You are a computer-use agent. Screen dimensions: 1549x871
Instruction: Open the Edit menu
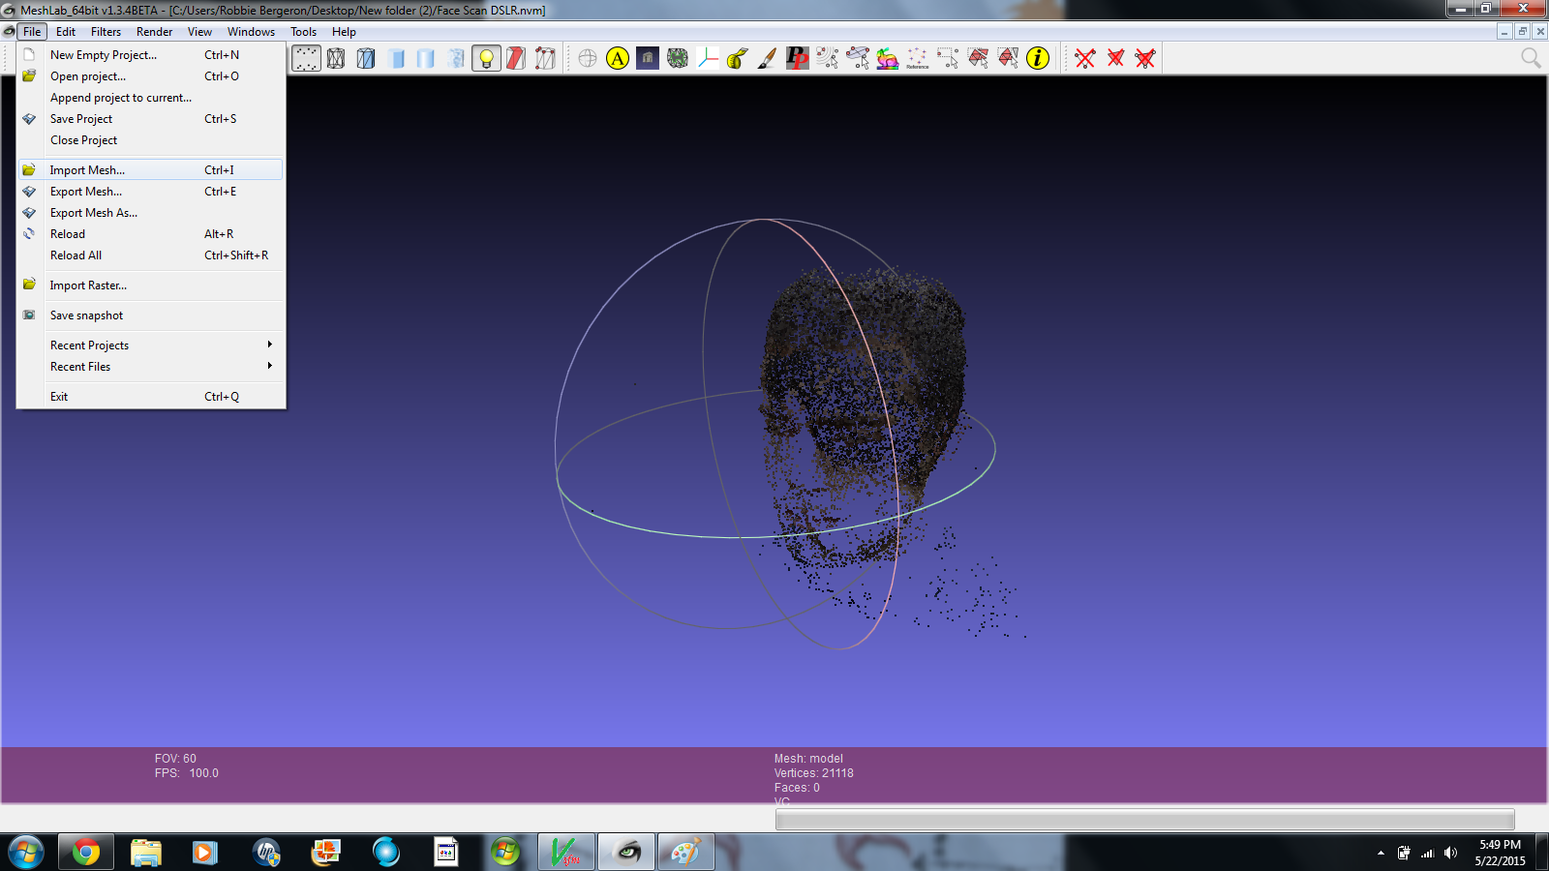(66, 32)
